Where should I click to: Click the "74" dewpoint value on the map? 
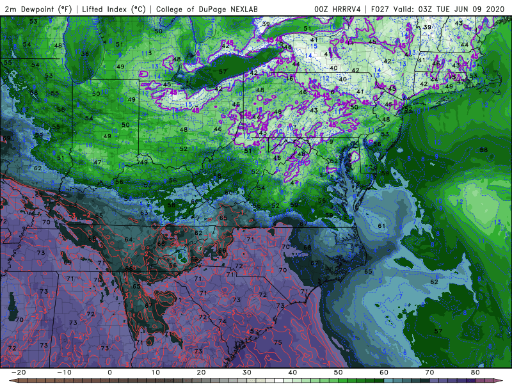pyautogui.click(x=222, y=321)
